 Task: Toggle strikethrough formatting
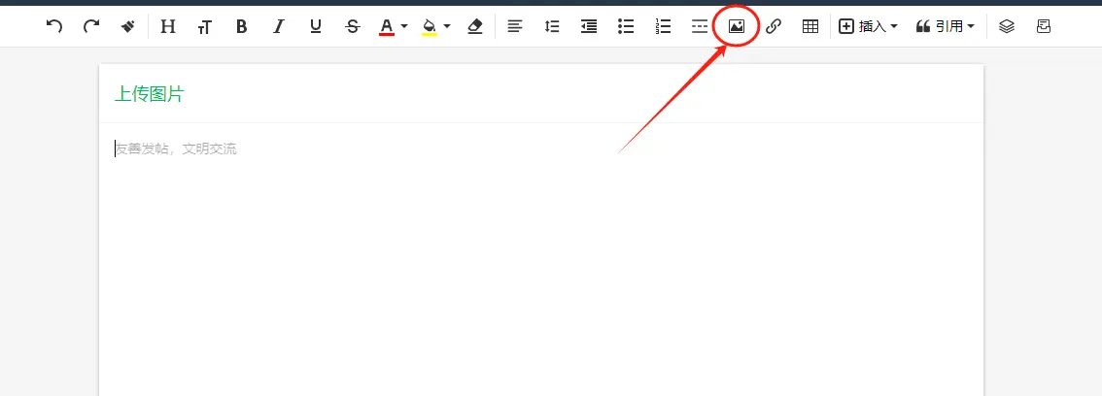pos(352,26)
